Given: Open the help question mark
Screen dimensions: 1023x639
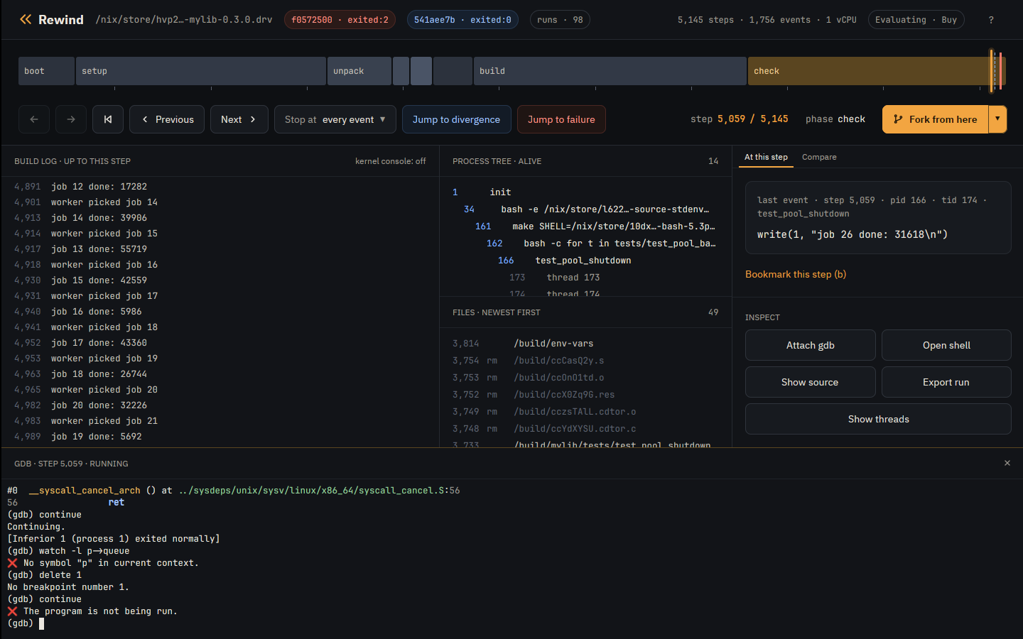Looking at the screenshot, I should (991, 20).
